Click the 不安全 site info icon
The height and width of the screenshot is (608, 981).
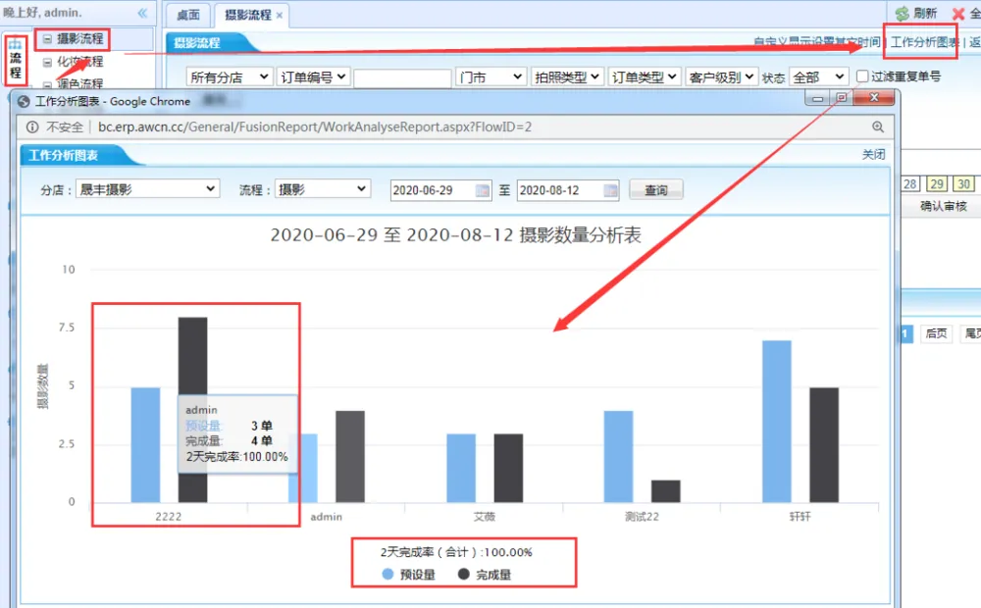32,127
